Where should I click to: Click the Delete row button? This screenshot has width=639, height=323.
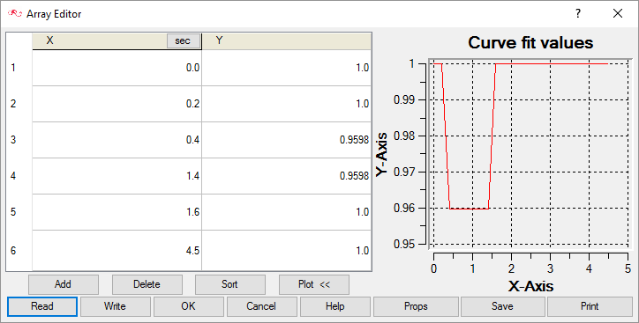(147, 284)
